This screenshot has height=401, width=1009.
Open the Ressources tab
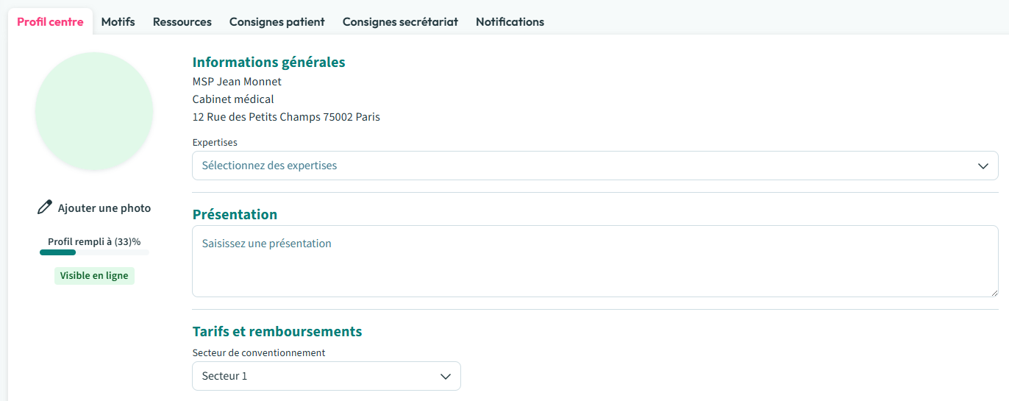coord(182,22)
